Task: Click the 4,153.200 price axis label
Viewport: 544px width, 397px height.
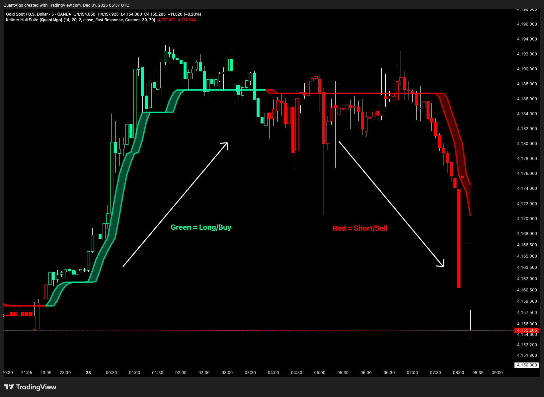Action: coord(527,345)
